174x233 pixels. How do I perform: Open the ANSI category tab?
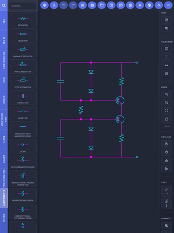pos(4,80)
